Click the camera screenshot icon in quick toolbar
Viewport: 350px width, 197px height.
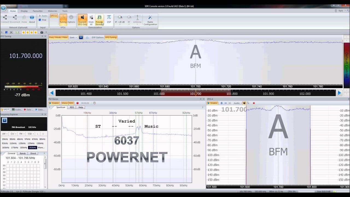point(42,32)
